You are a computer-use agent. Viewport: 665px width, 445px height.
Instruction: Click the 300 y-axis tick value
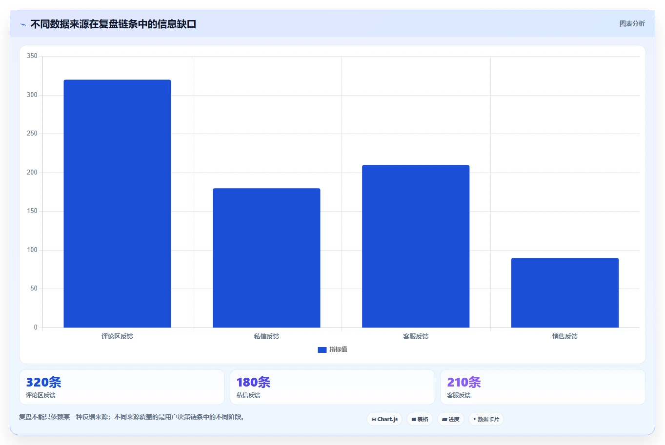[x=32, y=95]
